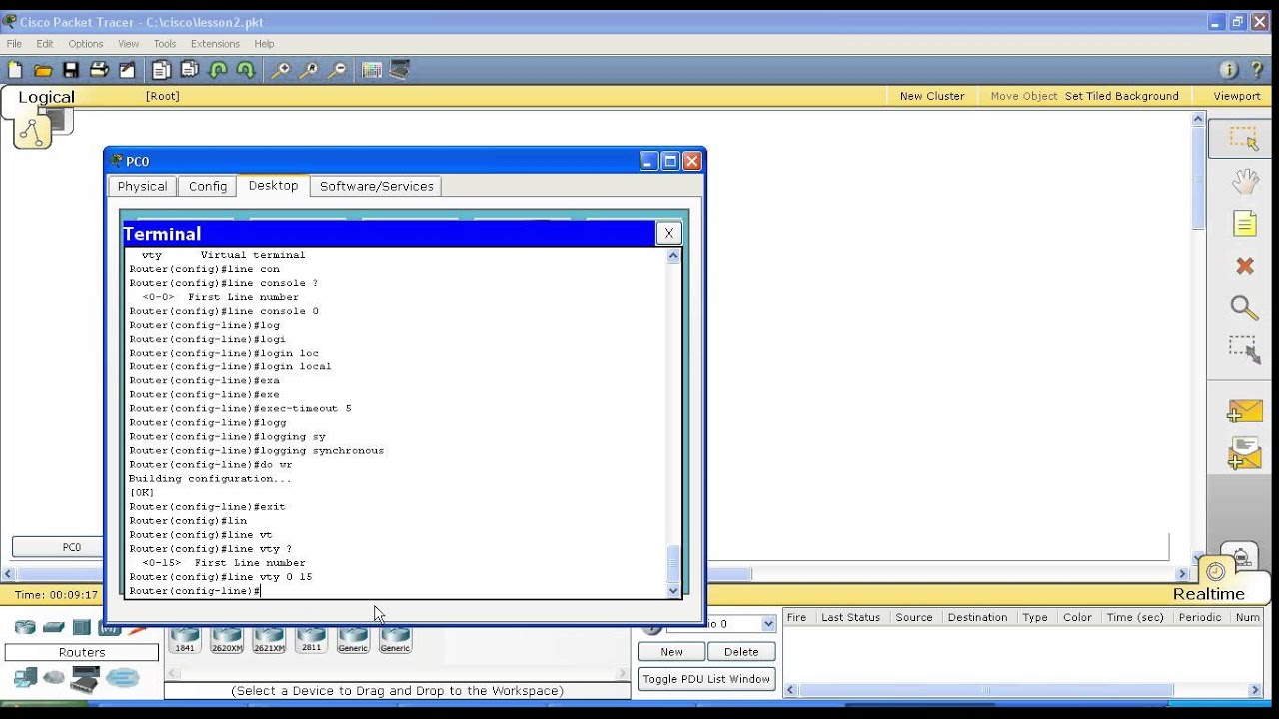
Task: Click the help question mark icon
Action: click(1257, 70)
